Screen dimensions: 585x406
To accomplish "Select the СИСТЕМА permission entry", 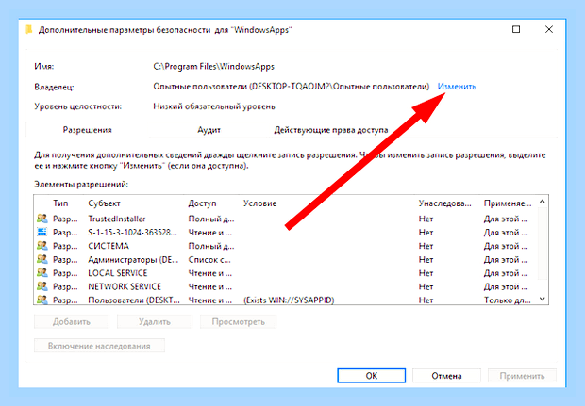I will (286, 246).
